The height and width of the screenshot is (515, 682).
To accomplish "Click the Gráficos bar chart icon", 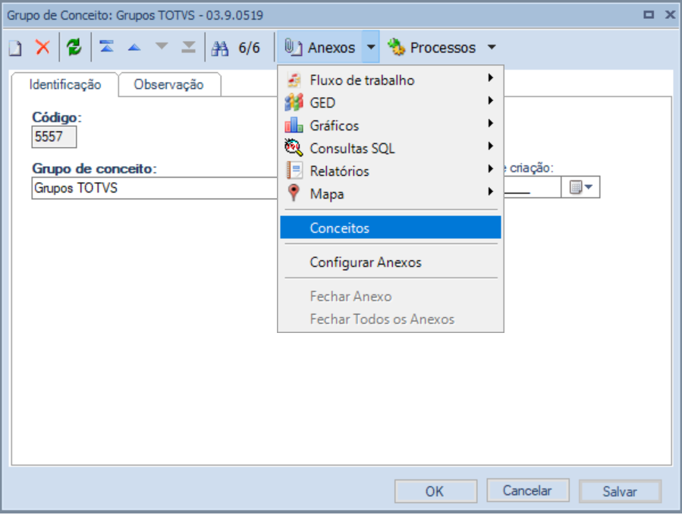I will pyautogui.click(x=294, y=125).
